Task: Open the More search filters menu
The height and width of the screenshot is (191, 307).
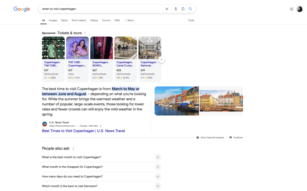Action: [x=129, y=20]
